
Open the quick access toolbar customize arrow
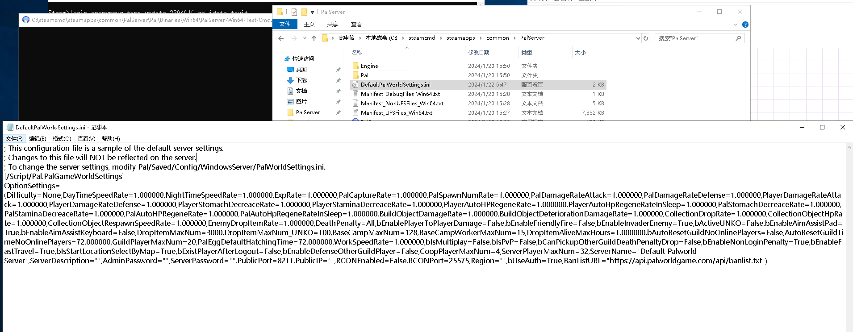click(312, 12)
